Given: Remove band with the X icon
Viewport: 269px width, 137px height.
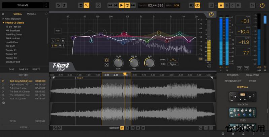Looking at the screenshot, I should [x=106, y=65].
